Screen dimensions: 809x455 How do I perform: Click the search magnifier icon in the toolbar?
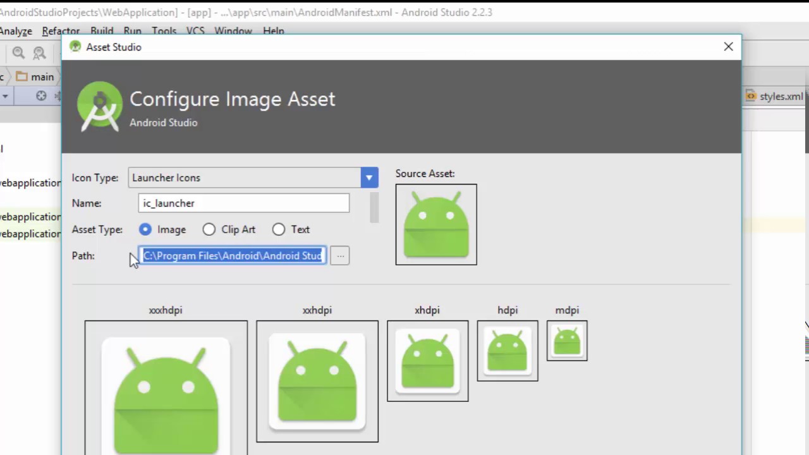click(19, 53)
